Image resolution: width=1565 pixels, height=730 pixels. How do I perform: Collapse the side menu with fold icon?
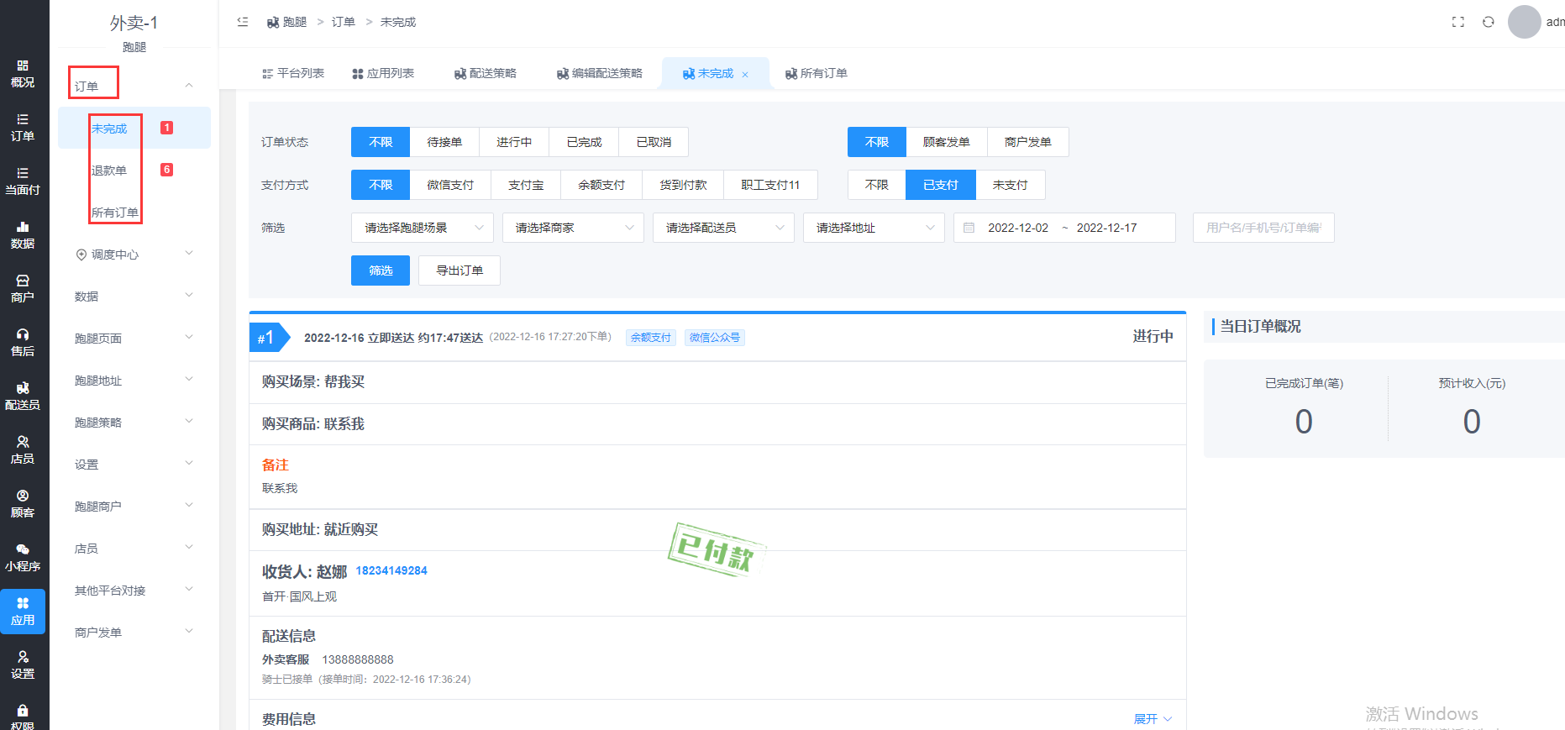click(243, 22)
